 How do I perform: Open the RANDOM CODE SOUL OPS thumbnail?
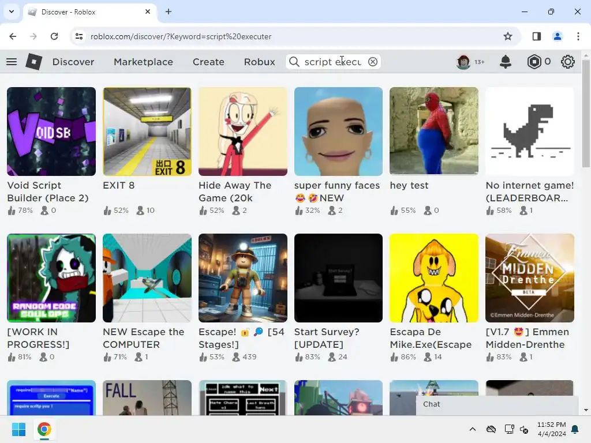click(51, 278)
